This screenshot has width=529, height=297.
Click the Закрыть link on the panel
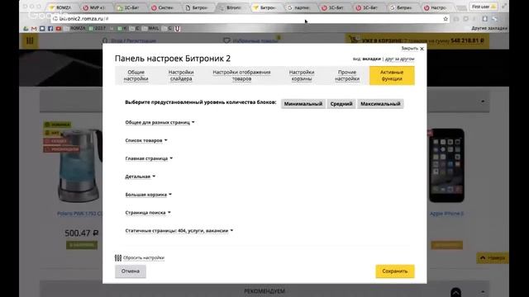(410, 49)
